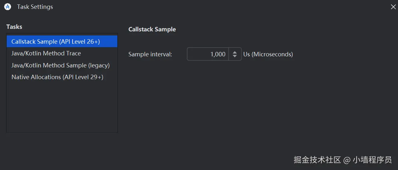
Task: Close the Task Settings dialog
Action: [393, 7]
